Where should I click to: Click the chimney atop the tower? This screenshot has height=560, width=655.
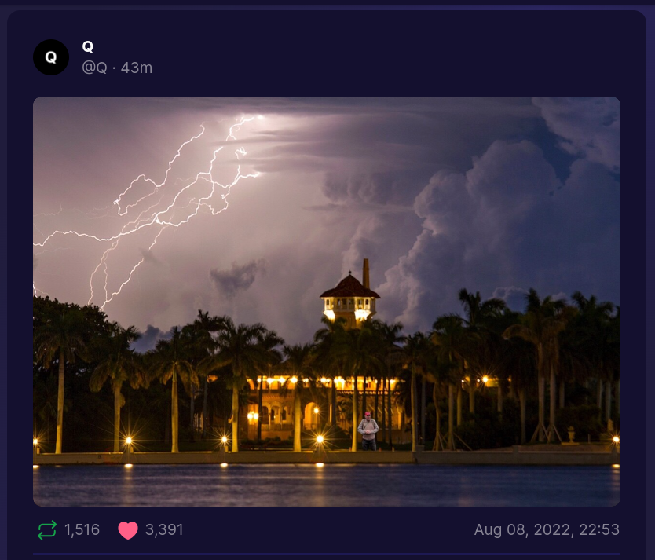[x=366, y=273]
